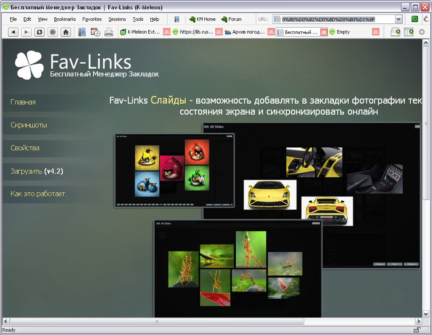Switch to the Архив погод... tab

coord(245,32)
